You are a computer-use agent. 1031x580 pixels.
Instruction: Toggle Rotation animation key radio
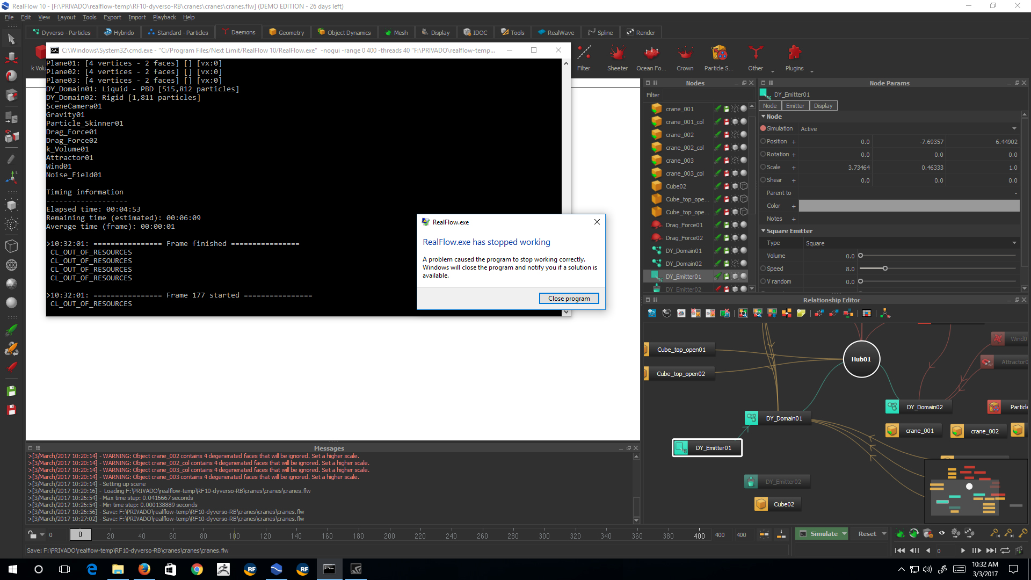pyautogui.click(x=763, y=154)
